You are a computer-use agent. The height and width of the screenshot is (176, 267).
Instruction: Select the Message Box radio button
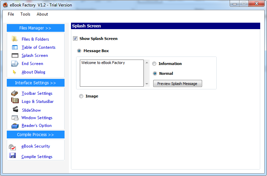click(79, 51)
